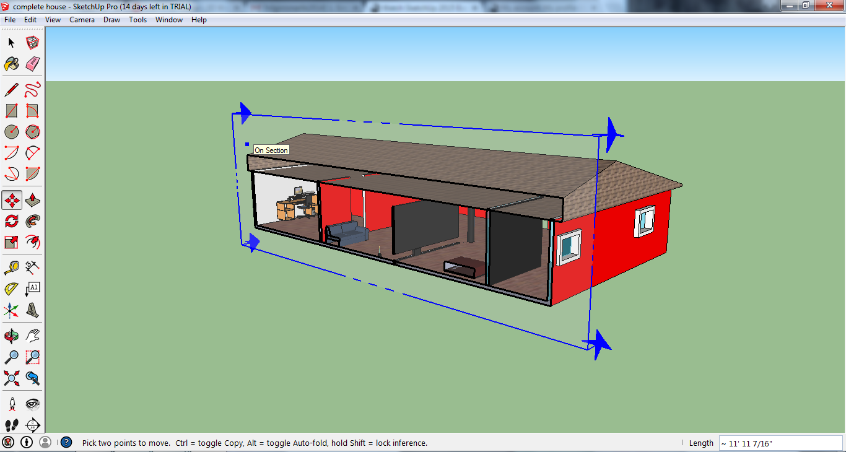Screen dimensions: 846x452
Task: Select the Tape Measure tool
Action: (11, 266)
